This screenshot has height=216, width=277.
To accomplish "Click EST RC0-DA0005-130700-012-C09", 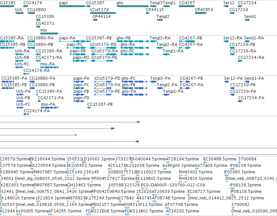I will (173, 185).
